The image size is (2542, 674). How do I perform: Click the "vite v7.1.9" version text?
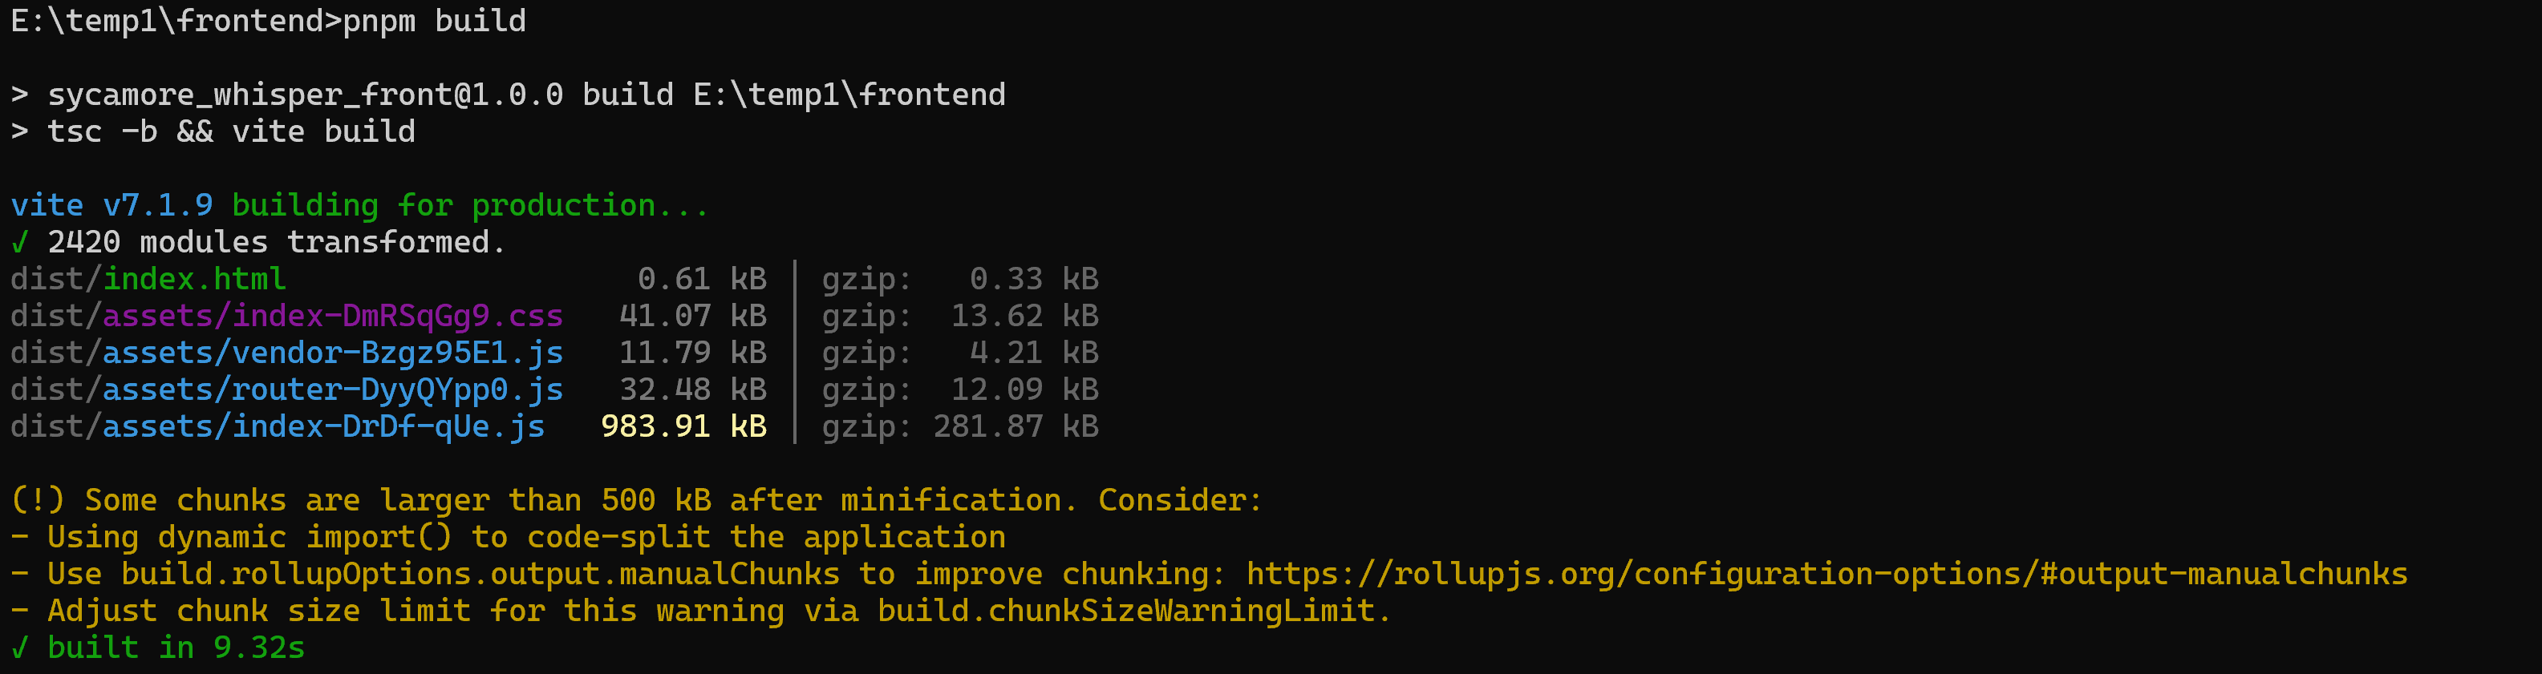pyautogui.click(x=111, y=206)
